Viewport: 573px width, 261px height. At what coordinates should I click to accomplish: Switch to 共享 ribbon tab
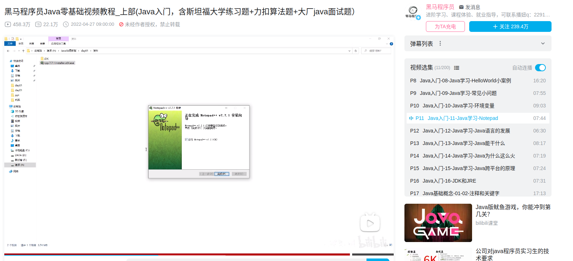coord(31,44)
